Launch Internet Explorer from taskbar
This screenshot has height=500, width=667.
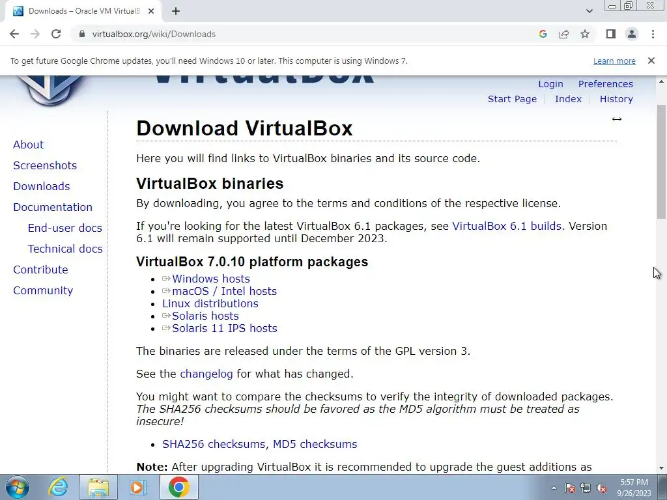pyautogui.click(x=58, y=487)
